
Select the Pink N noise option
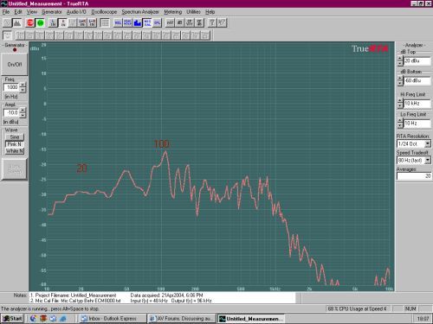point(15,144)
